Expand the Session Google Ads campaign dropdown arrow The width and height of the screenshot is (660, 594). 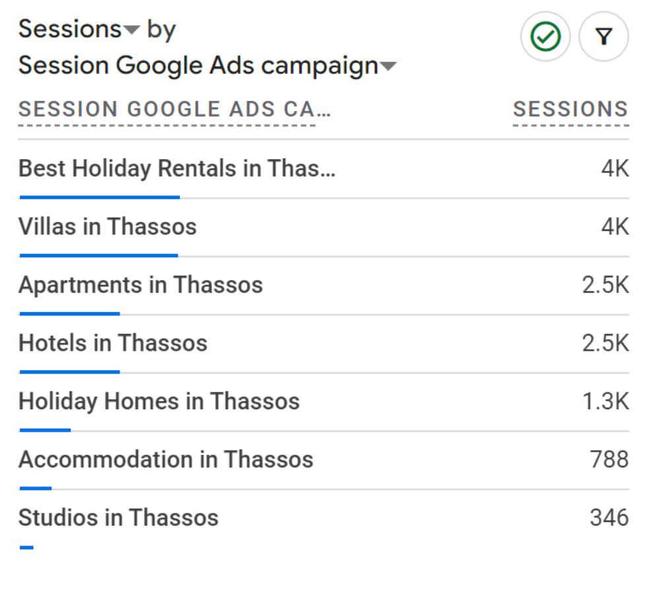pyautogui.click(x=388, y=66)
